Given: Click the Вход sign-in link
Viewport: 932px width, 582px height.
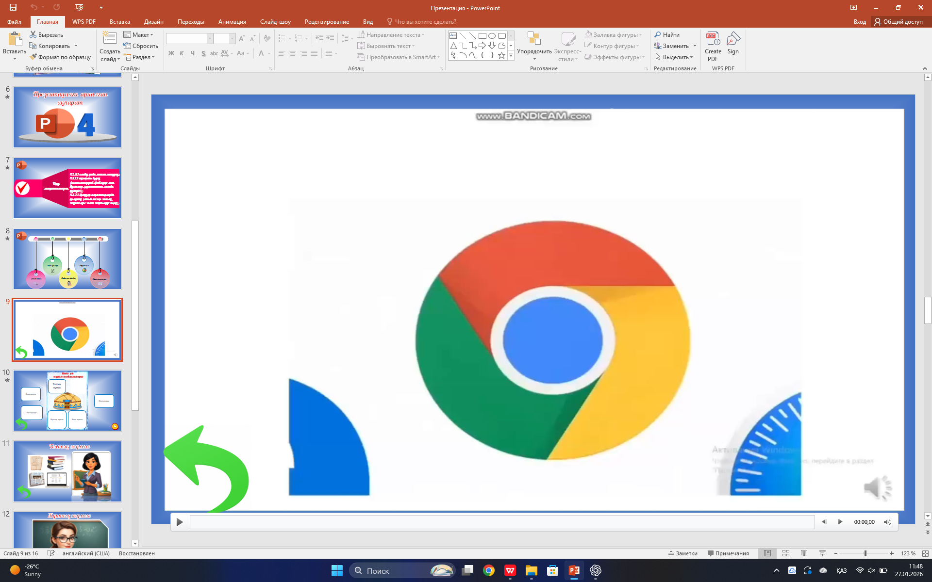Looking at the screenshot, I should [x=860, y=22].
